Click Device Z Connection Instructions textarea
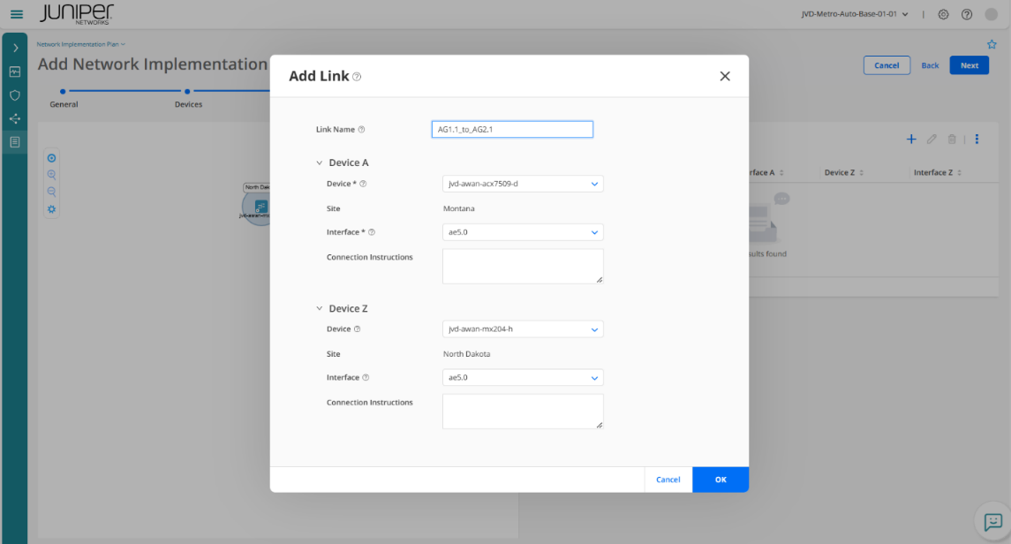The height and width of the screenshot is (544, 1011). pos(523,412)
